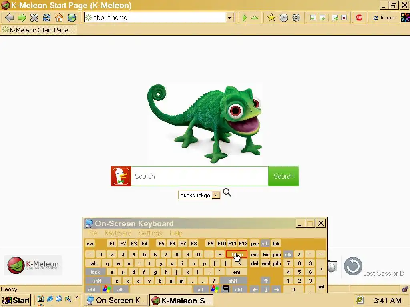Click the main ent key on keyboard

coord(237,272)
